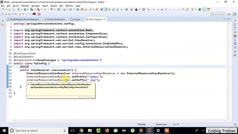Open Firefox from the taskbar

click(x=107, y=131)
